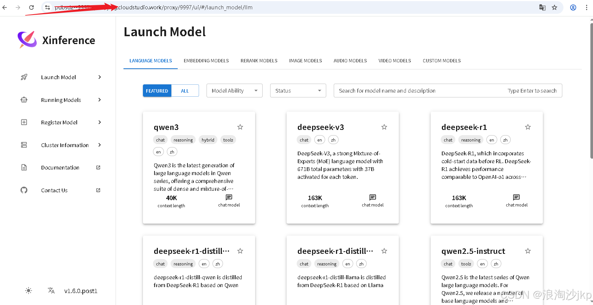The width and height of the screenshot is (593, 305).
Task: View site information icon in address bar
Action: [48, 7]
